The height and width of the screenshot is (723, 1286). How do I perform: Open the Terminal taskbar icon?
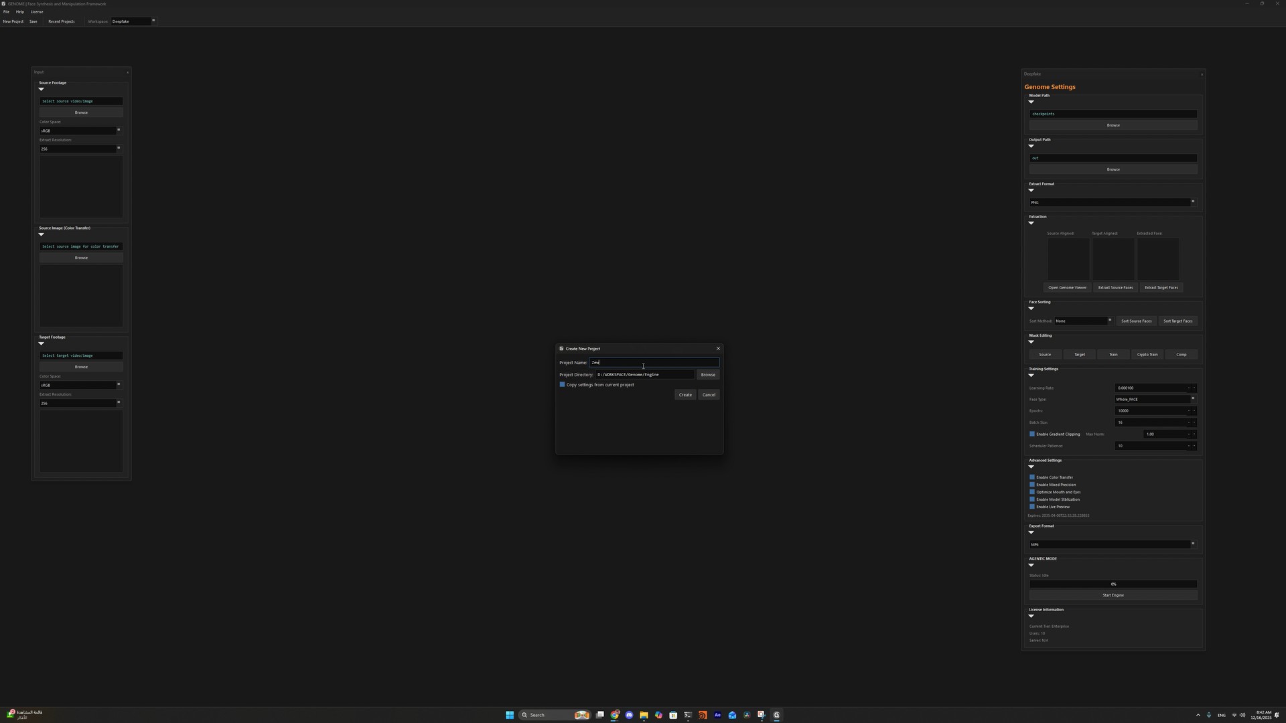(x=688, y=715)
